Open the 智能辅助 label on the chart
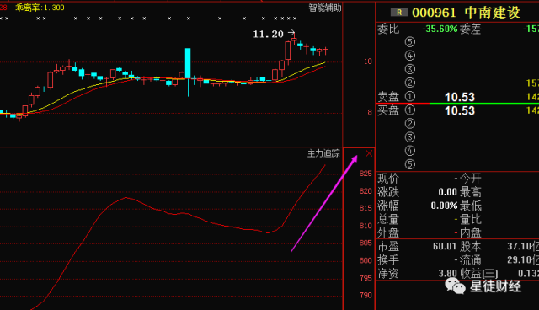This screenshot has height=310, width=539. (324, 8)
